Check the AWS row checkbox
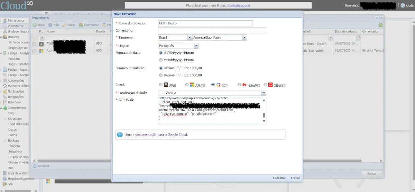 [34, 44]
